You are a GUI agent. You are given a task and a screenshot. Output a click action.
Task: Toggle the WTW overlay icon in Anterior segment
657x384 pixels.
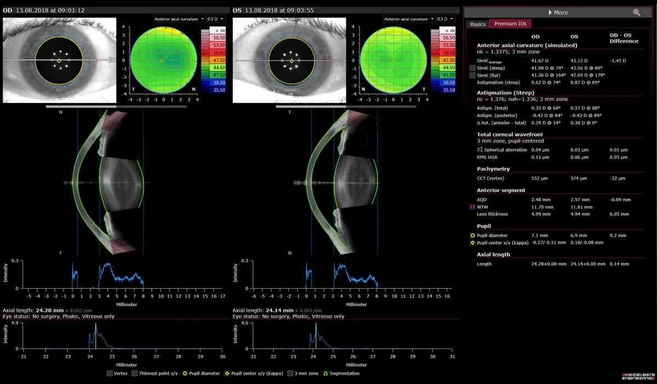coord(472,207)
